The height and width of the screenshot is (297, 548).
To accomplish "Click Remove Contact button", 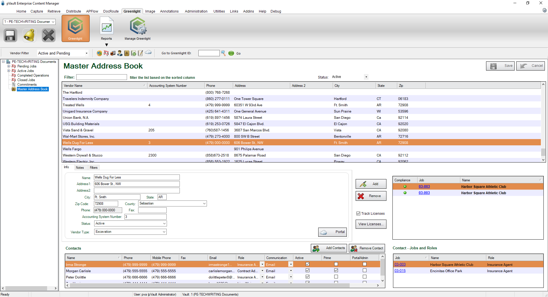I will [x=367, y=248].
